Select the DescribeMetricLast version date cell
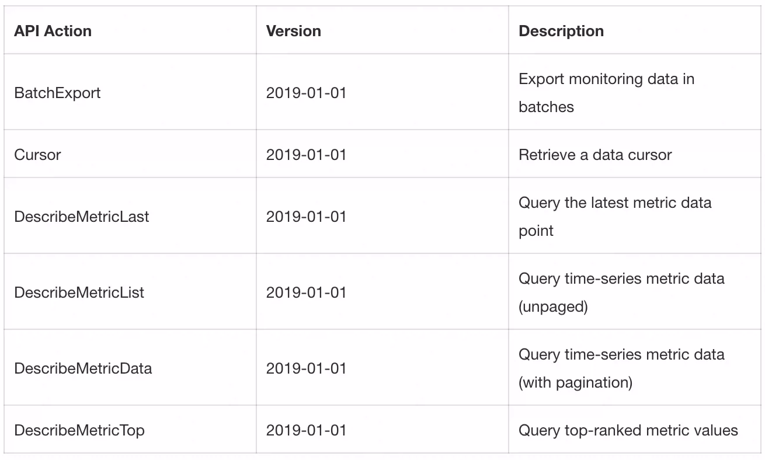The width and height of the screenshot is (765, 460). click(306, 217)
